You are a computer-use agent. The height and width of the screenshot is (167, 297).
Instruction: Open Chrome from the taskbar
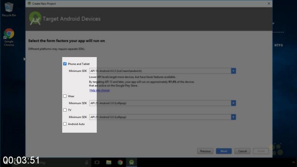coord(120,162)
